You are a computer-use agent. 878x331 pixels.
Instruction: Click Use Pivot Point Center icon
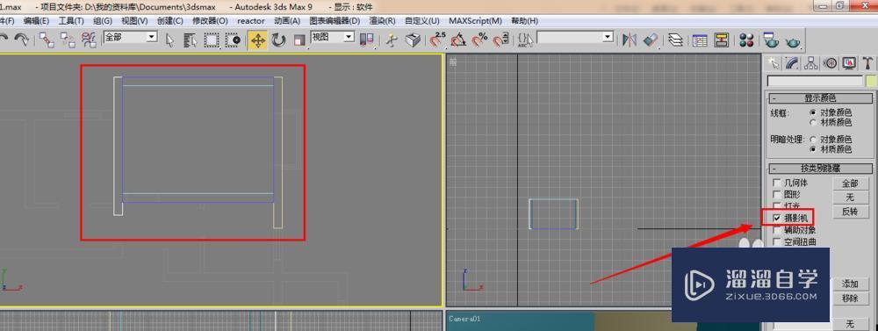click(367, 40)
